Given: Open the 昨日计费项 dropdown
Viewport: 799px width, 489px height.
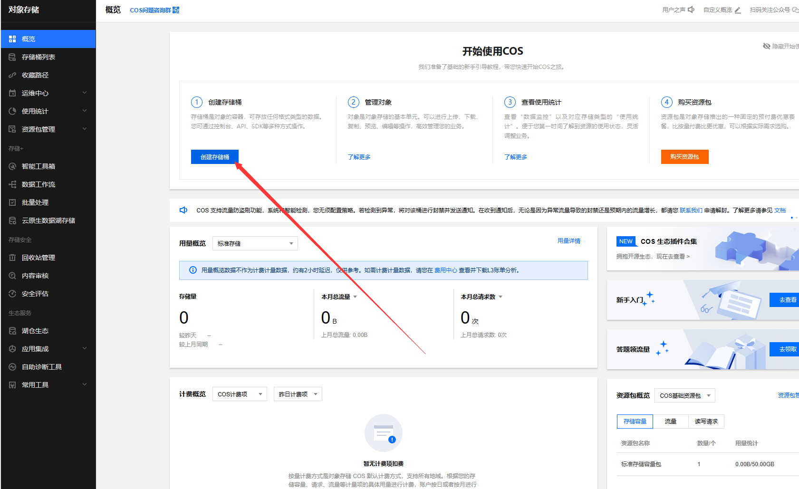Looking at the screenshot, I should coord(298,394).
